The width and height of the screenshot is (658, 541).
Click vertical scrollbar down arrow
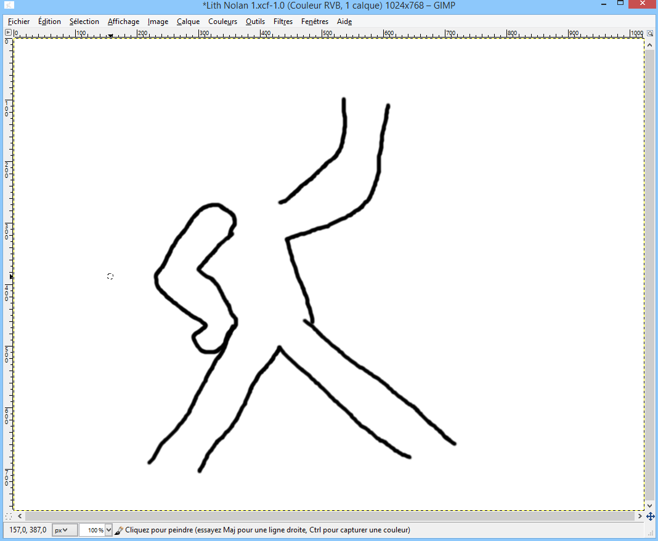650,505
